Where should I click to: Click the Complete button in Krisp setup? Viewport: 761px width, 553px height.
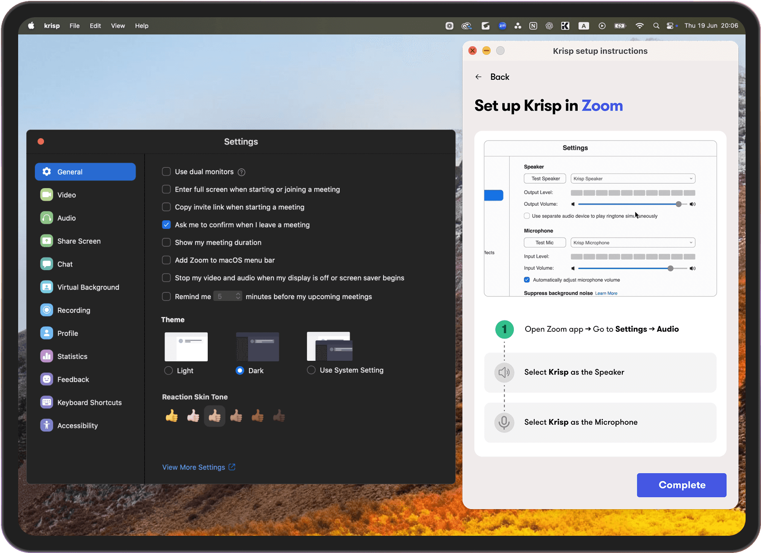coord(682,485)
